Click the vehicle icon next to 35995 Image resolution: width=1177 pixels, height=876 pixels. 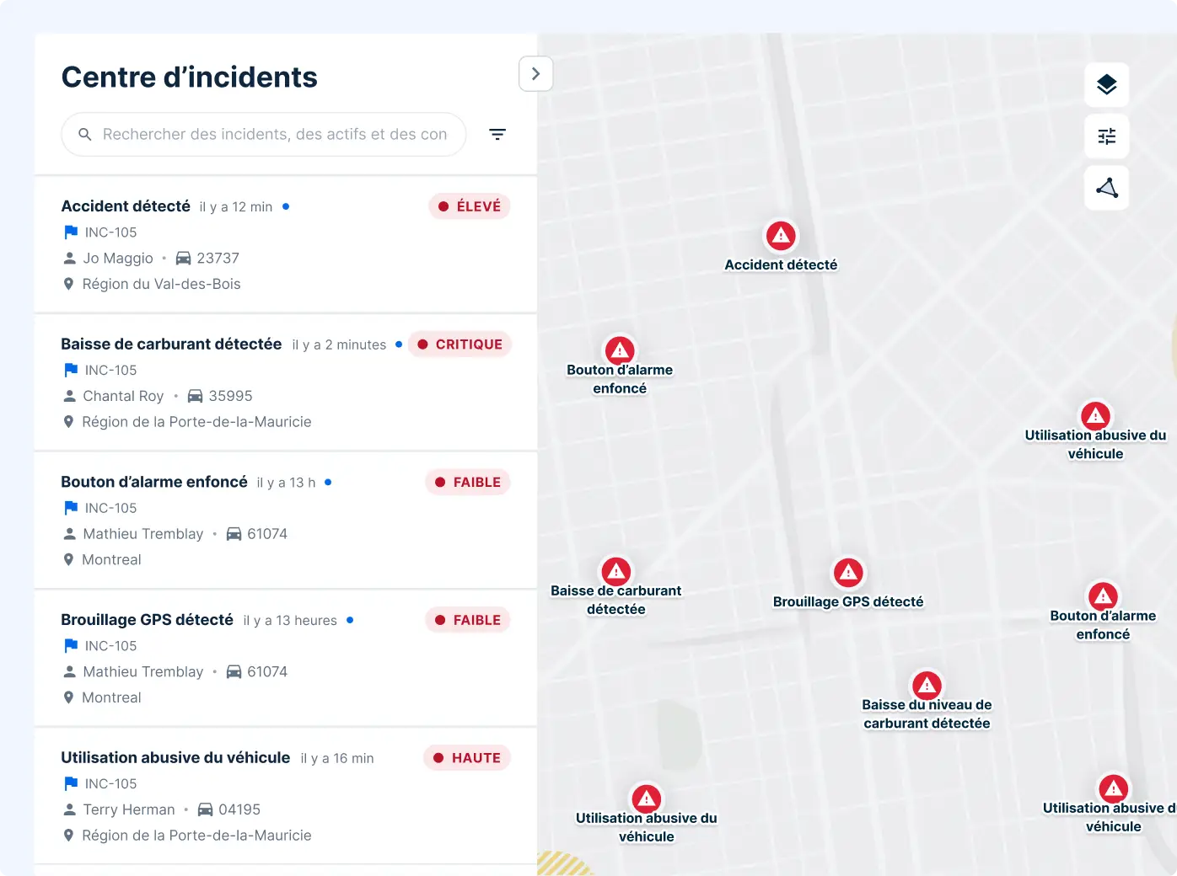point(195,396)
